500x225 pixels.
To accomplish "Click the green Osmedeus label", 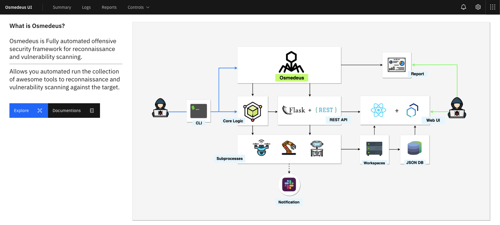I will pos(292,78).
